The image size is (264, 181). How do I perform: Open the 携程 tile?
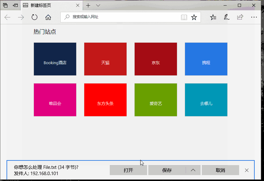(206, 59)
